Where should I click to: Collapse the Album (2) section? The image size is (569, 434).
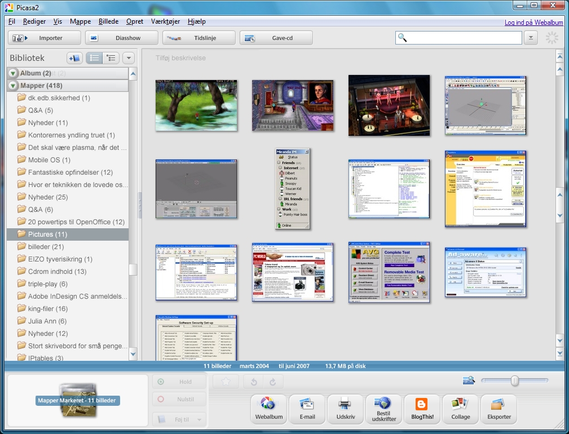click(x=14, y=73)
